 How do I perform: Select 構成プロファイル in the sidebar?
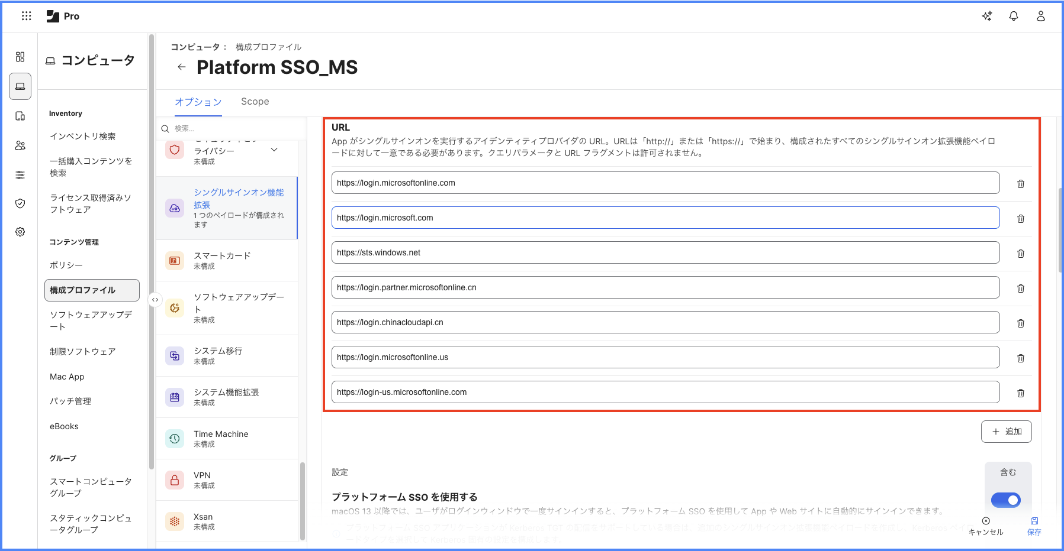(92, 290)
